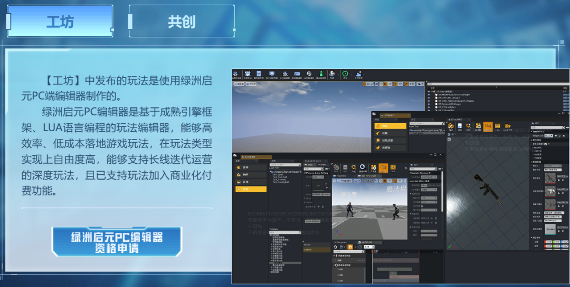Click skill details panel vertical scrollbar
570x287 pixels.
[442, 191]
